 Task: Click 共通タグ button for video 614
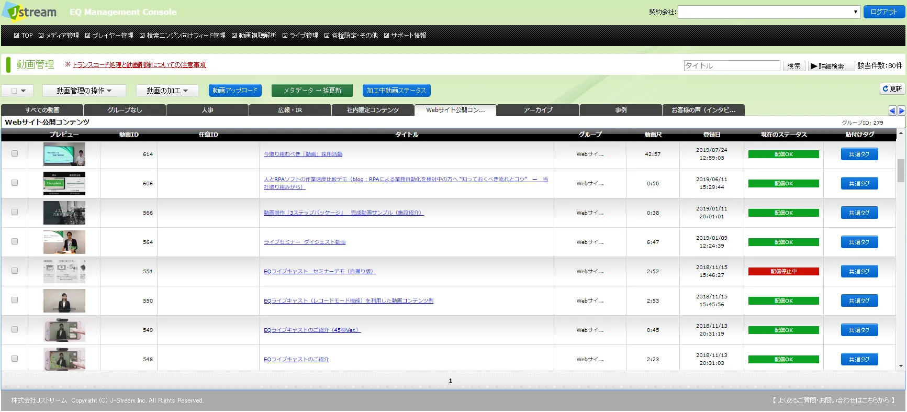859,154
